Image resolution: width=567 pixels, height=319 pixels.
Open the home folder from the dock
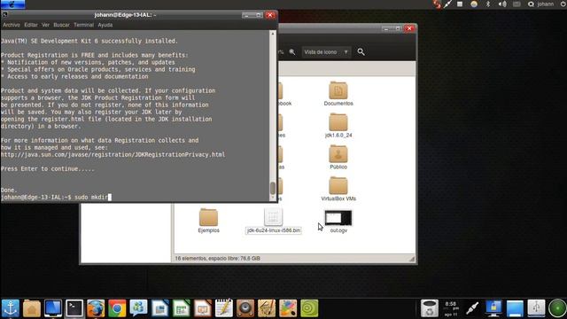point(32,308)
